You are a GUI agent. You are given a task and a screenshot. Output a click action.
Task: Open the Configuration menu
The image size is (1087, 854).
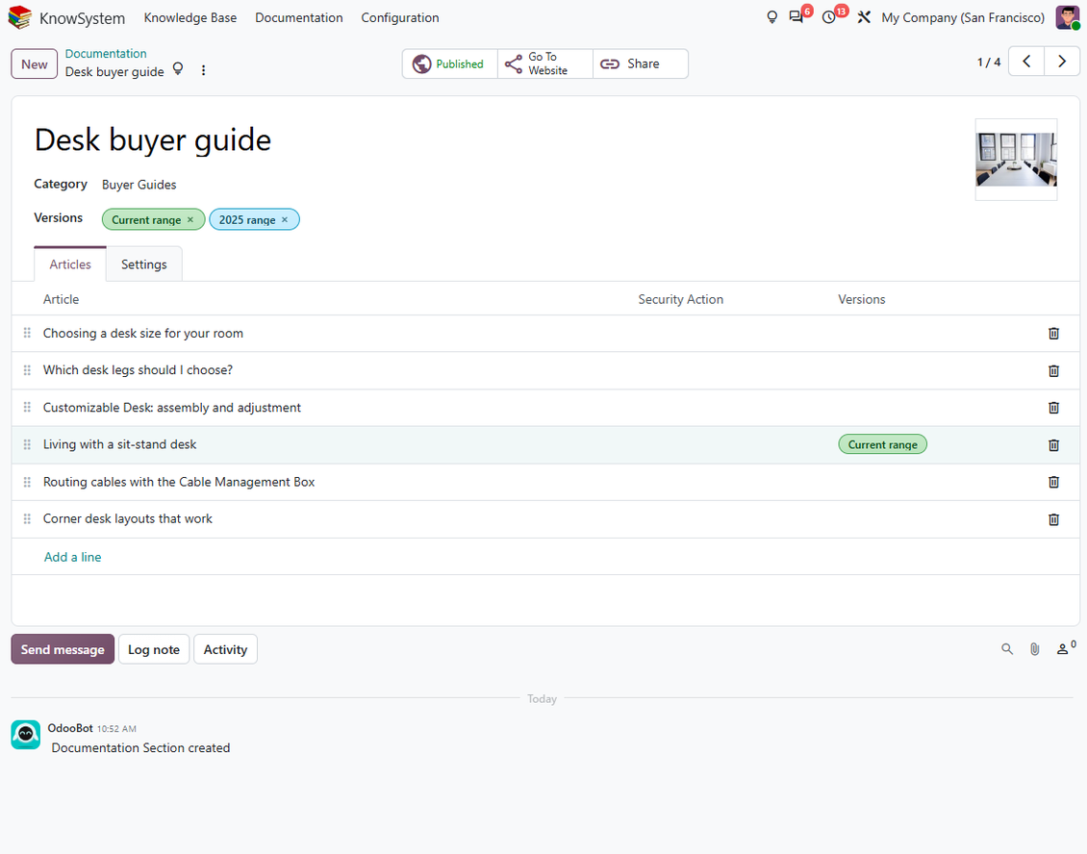(x=400, y=17)
